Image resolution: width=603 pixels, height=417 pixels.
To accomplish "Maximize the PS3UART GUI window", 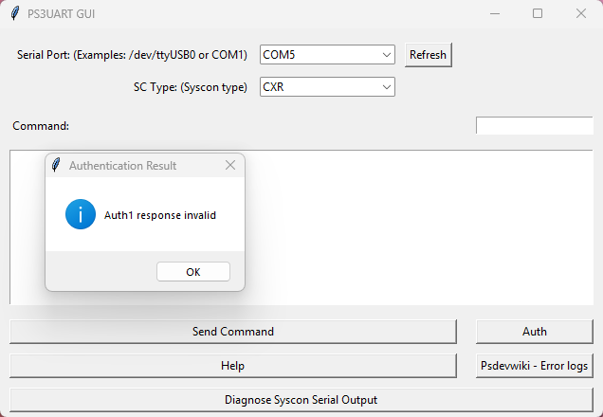I will click(538, 14).
